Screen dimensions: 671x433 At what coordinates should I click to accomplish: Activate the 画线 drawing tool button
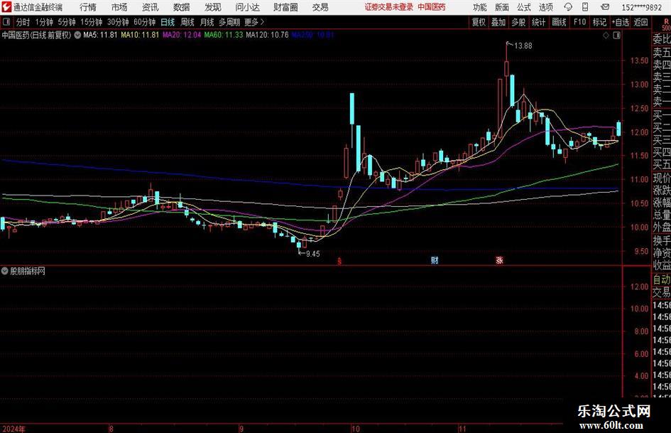[x=559, y=22]
